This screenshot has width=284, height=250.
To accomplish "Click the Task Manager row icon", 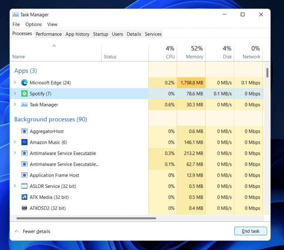I will 24,105.
